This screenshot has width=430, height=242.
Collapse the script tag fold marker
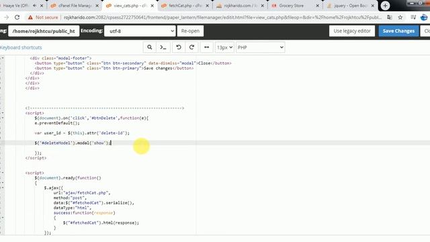tap(3, 113)
